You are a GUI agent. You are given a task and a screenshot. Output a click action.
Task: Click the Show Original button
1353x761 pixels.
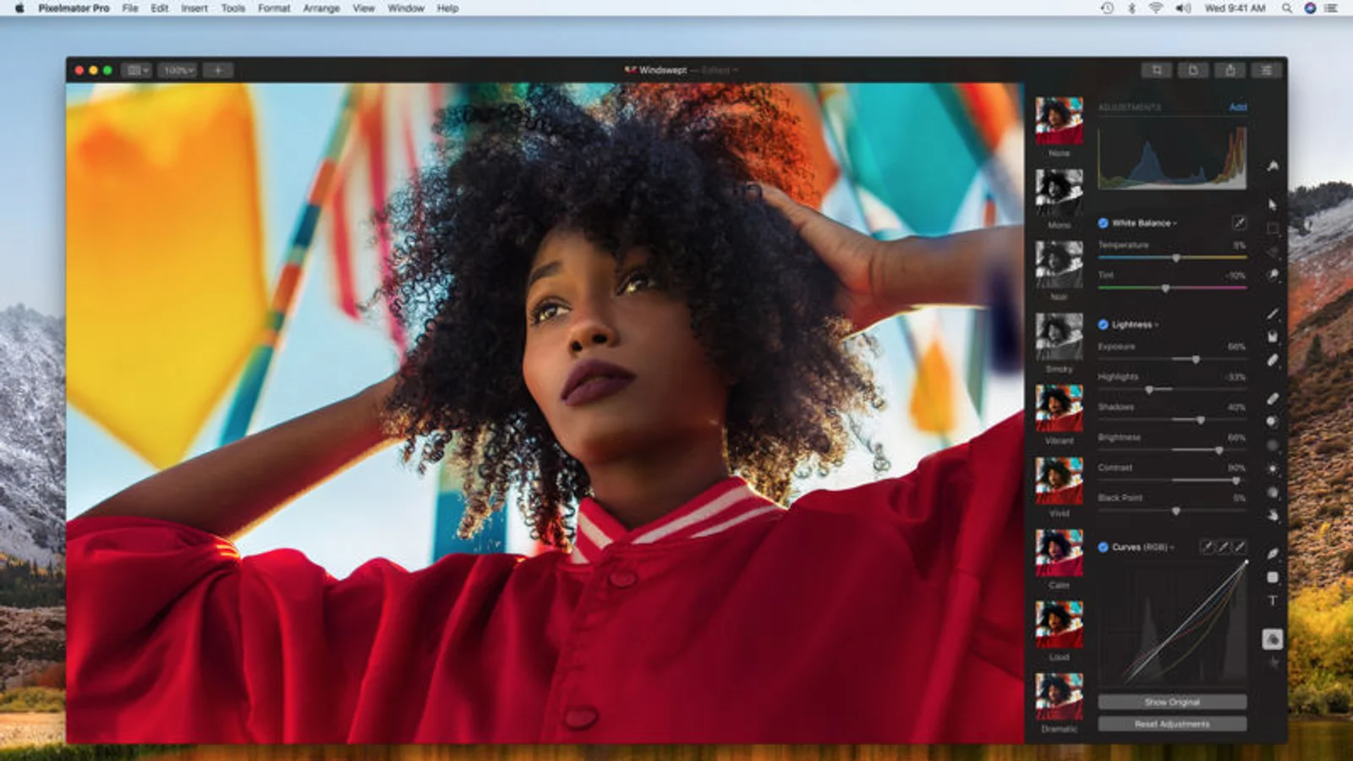(x=1171, y=702)
